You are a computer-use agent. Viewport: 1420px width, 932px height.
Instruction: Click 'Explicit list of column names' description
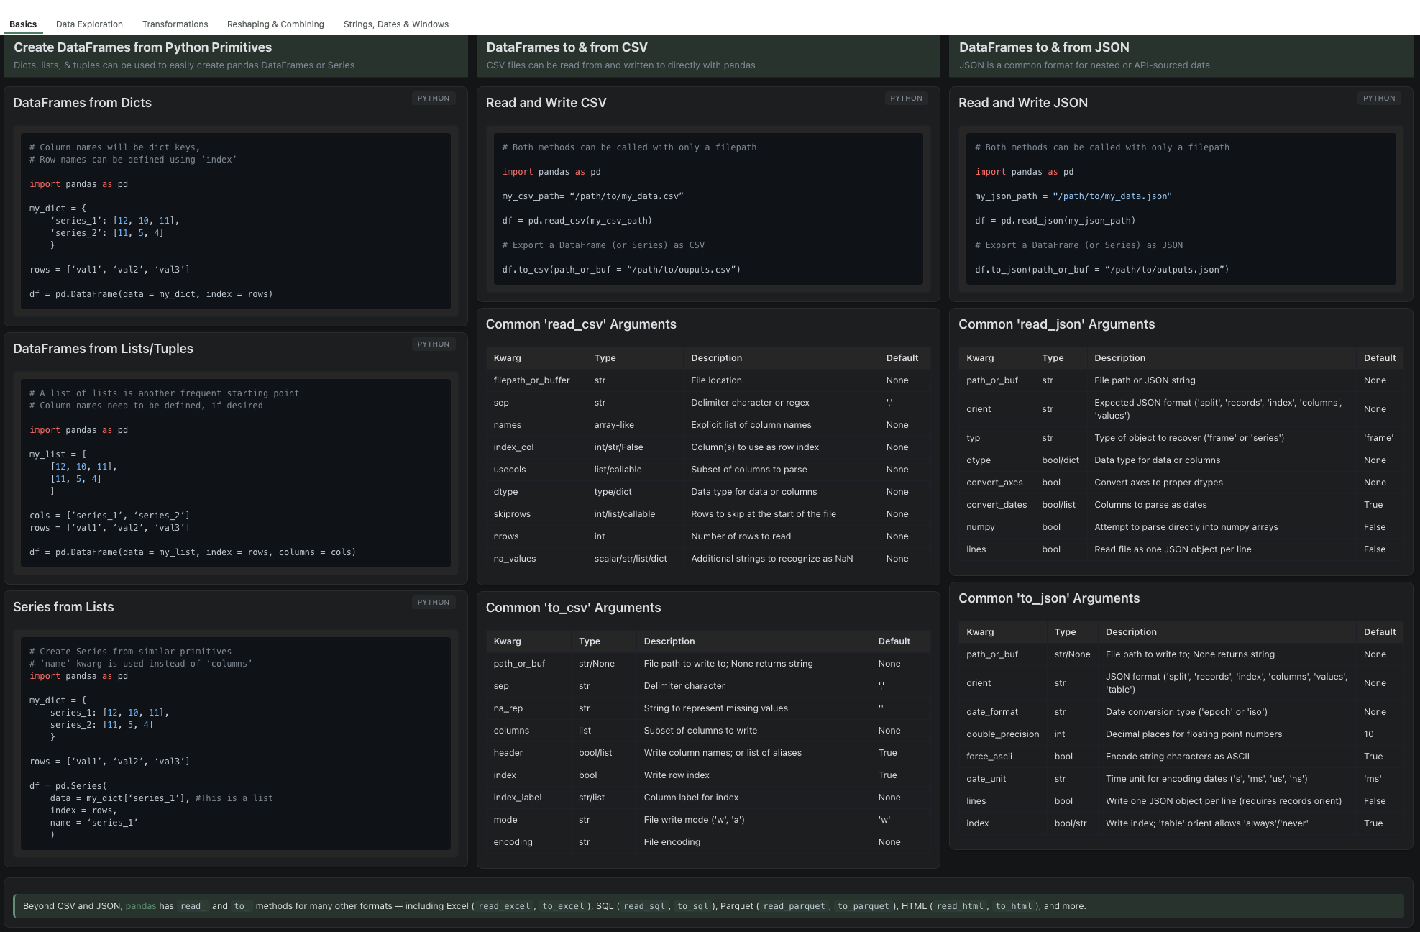tap(751, 425)
